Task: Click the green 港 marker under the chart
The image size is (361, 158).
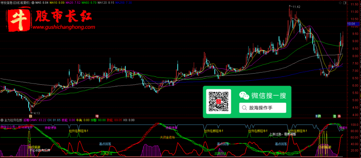Action: [x=334, y=116]
